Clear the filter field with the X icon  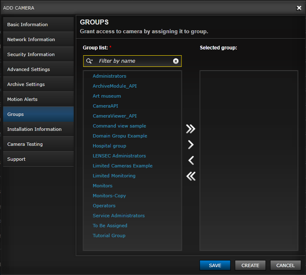(176, 61)
